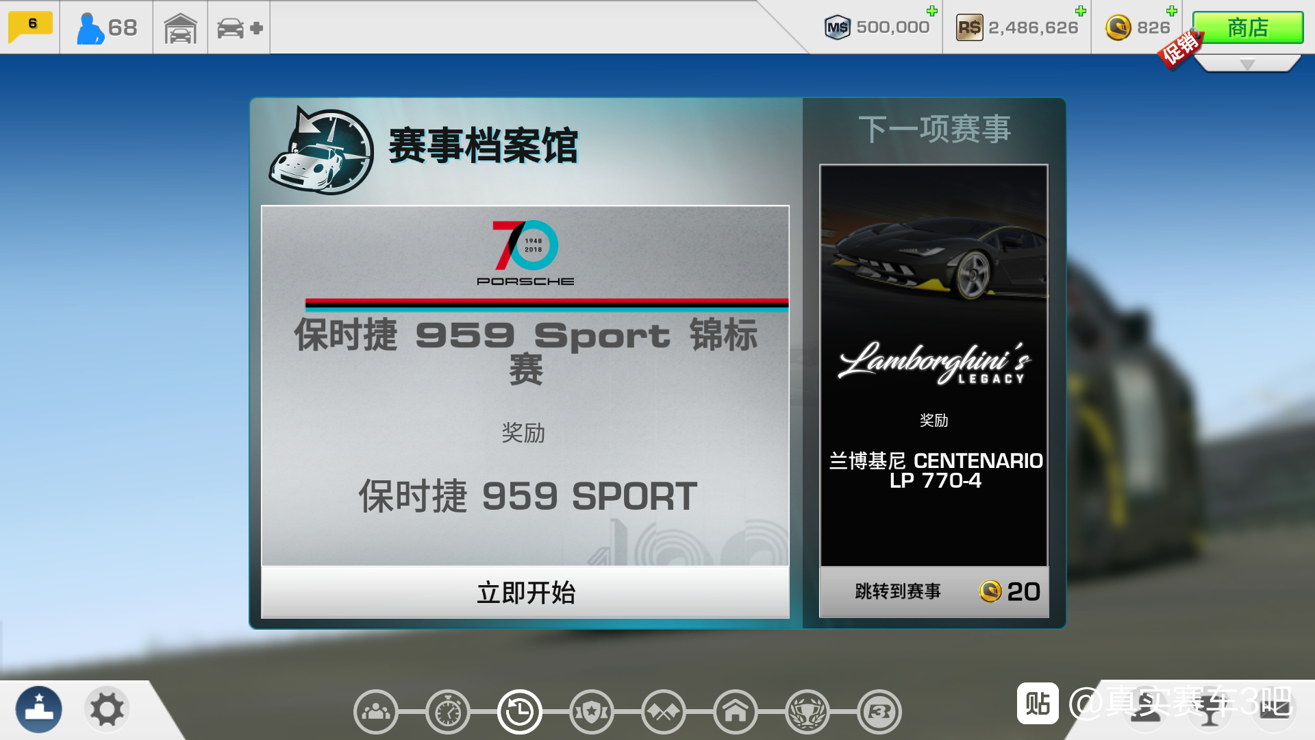Open the yellow messages bubble showing 6
Screen dimensions: 1315x740
[x=30, y=27]
